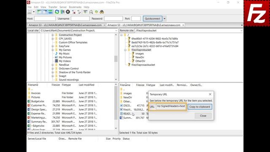Sort local files by Last modified
Screen dimensions: 270x152
[86, 85]
